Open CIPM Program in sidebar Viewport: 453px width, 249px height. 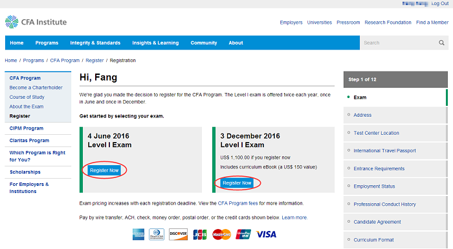(27, 128)
